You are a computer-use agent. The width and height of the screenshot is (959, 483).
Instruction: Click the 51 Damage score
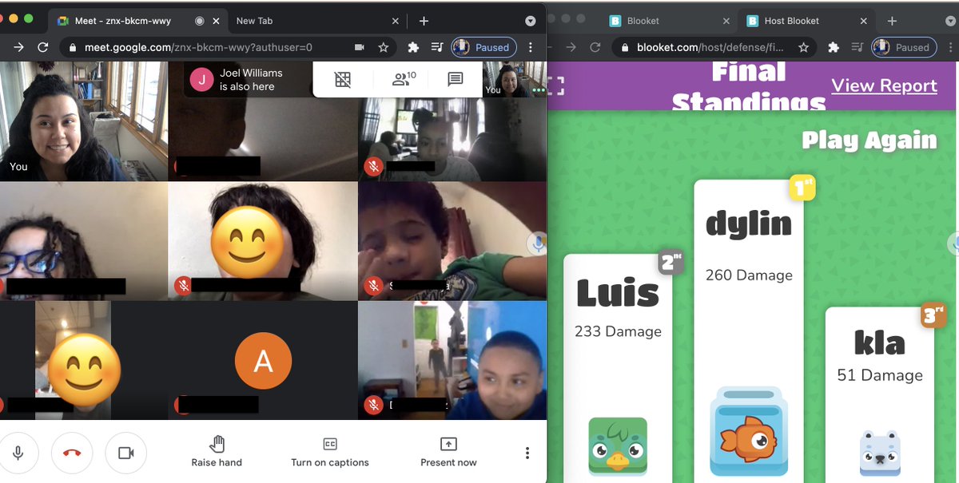click(880, 375)
